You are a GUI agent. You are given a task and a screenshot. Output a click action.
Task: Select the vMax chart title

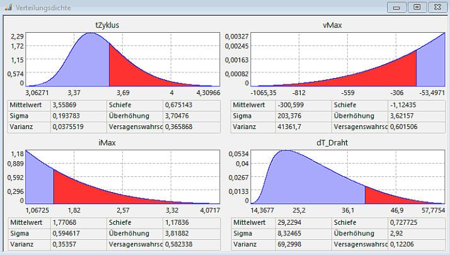pyautogui.click(x=332, y=25)
